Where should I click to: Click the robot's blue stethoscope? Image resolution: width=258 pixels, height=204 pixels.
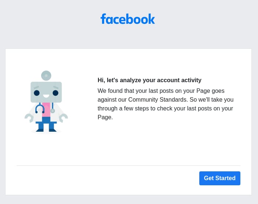(44, 108)
